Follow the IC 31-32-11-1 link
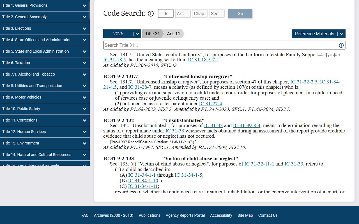 tap(259, 164)
